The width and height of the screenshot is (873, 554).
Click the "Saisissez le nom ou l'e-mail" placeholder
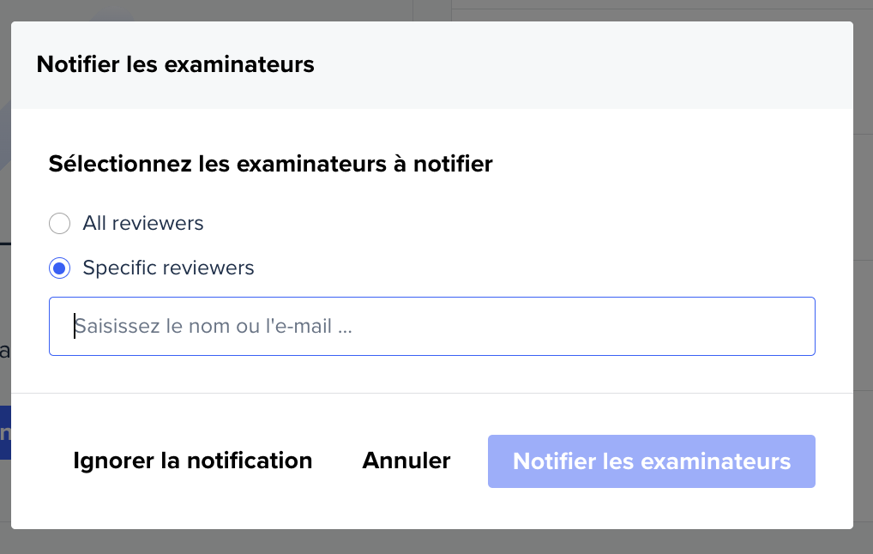click(214, 327)
